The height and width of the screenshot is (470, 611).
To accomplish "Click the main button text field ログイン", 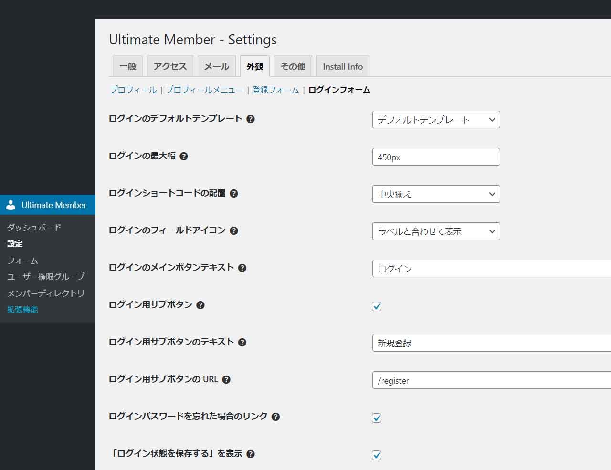I will [x=492, y=269].
